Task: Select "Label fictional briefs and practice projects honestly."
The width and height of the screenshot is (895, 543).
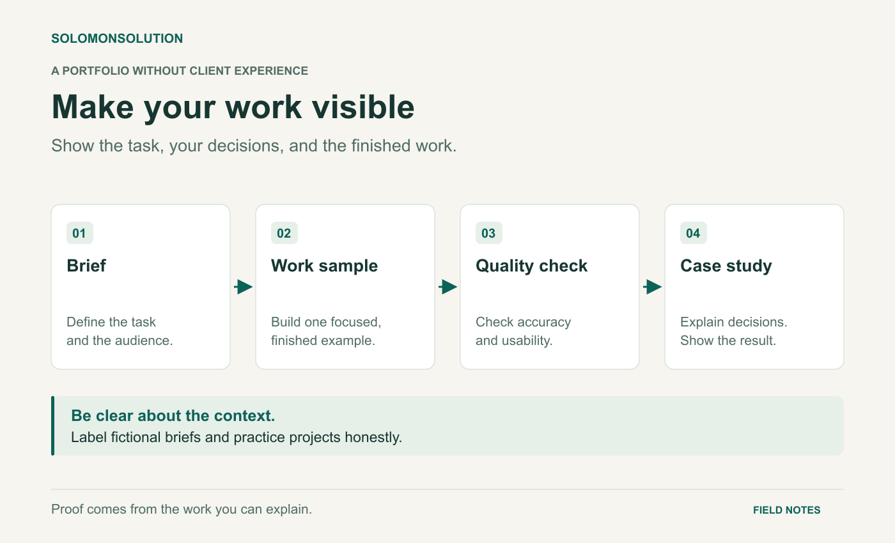Action: click(237, 438)
